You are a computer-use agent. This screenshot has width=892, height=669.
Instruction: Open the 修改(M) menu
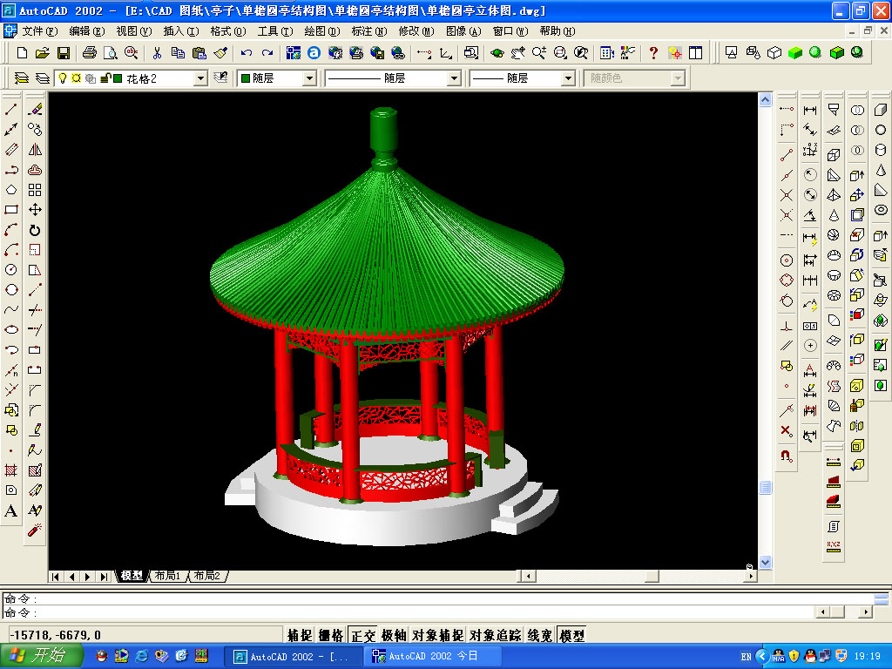[416, 31]
